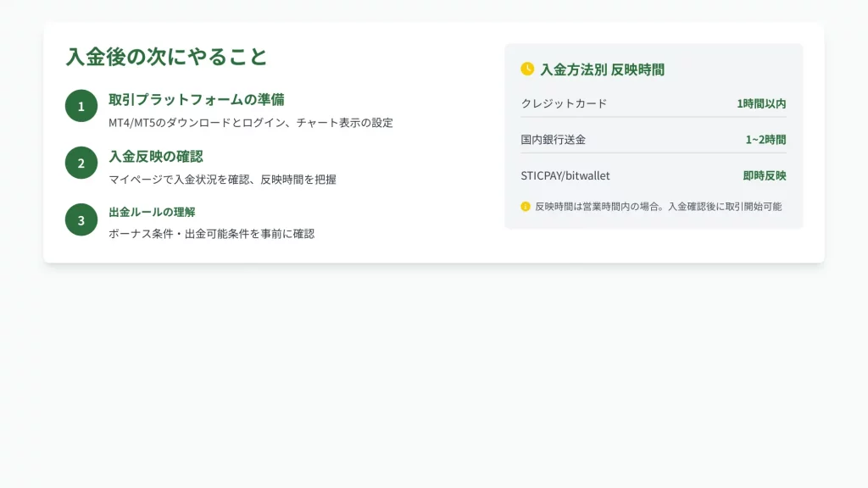Image resolution: width=868 pixels, height=488 pixels.
Task: Click the 入金方法別 反映時間 panel title
Action: pyautogui.click(x=602, y=69)
